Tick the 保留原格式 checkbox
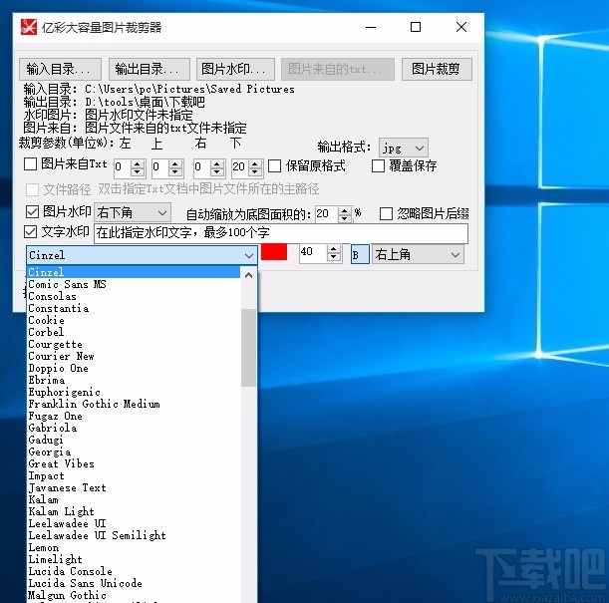The height and width of the screenshot is (603, 609). (x=274, y=165)
